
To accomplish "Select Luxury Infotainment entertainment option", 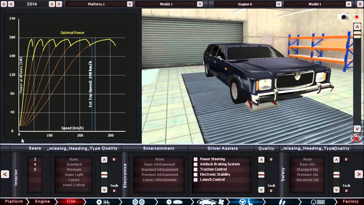I will 160,180.
